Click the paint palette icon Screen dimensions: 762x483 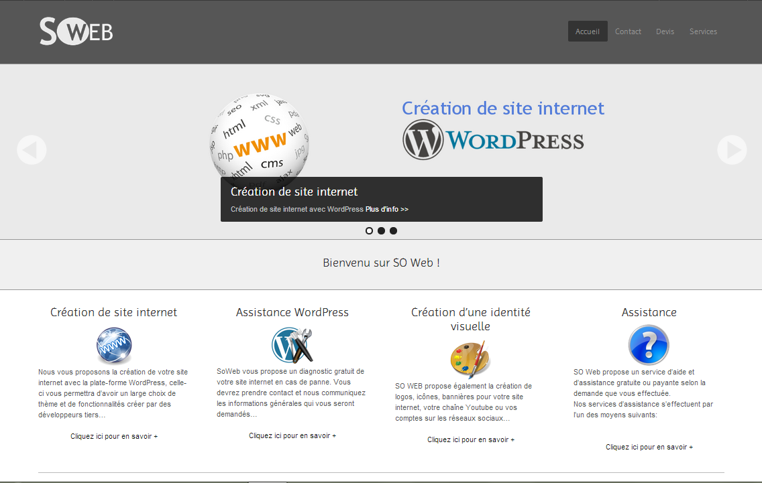pyautogui.click(x=470, y=359)
